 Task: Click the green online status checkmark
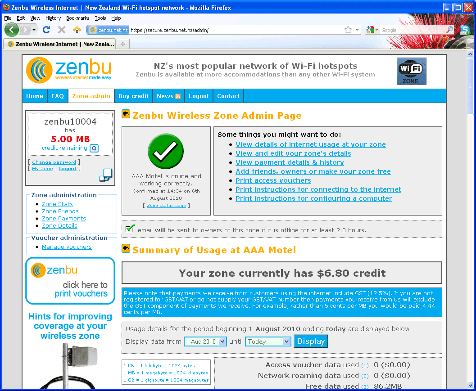(x=166, y=151)
